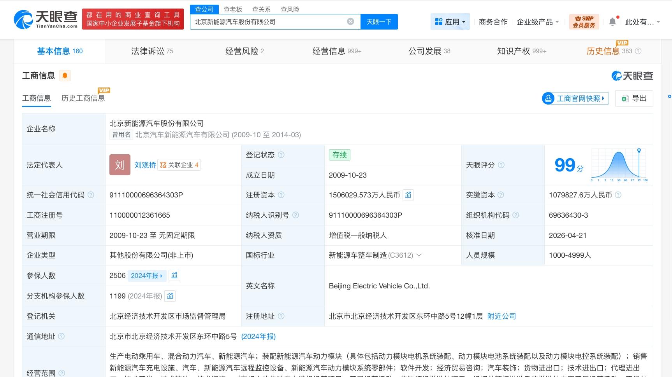Click the apps grid icon beside 应用
The image size is (672, 377).
[x=438, y=21]
